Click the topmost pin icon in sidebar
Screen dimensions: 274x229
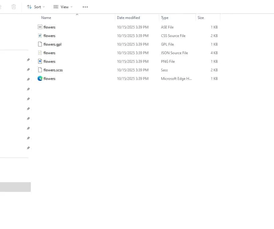click(28, 60)
